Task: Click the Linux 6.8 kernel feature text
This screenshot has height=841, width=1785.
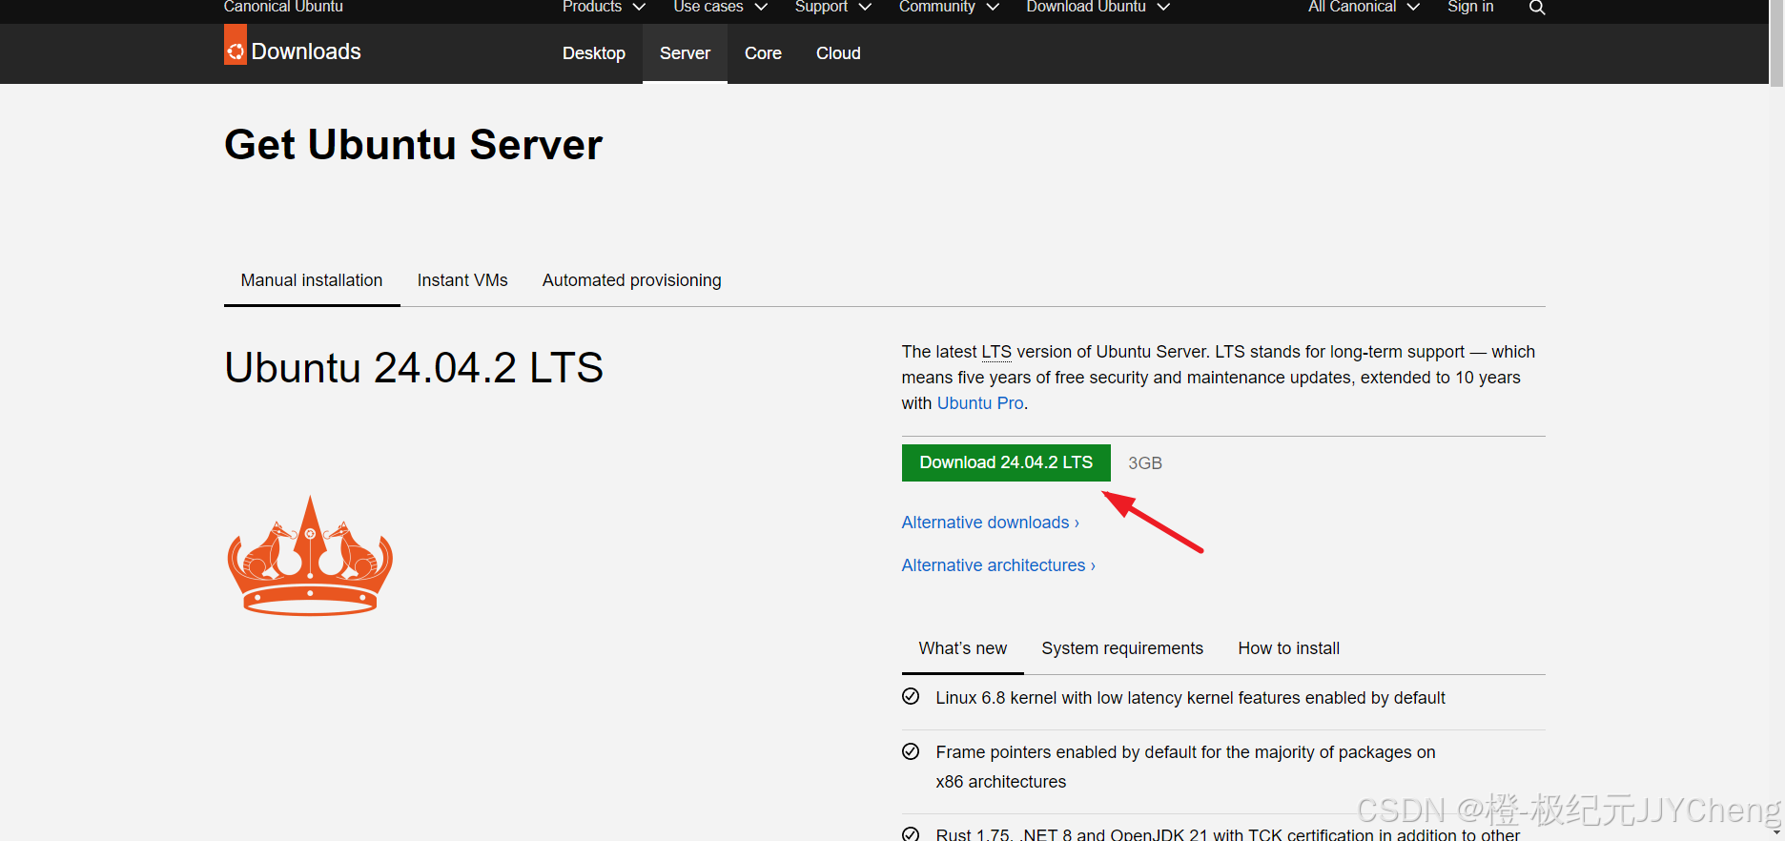Action: (x=1190, y=698)
